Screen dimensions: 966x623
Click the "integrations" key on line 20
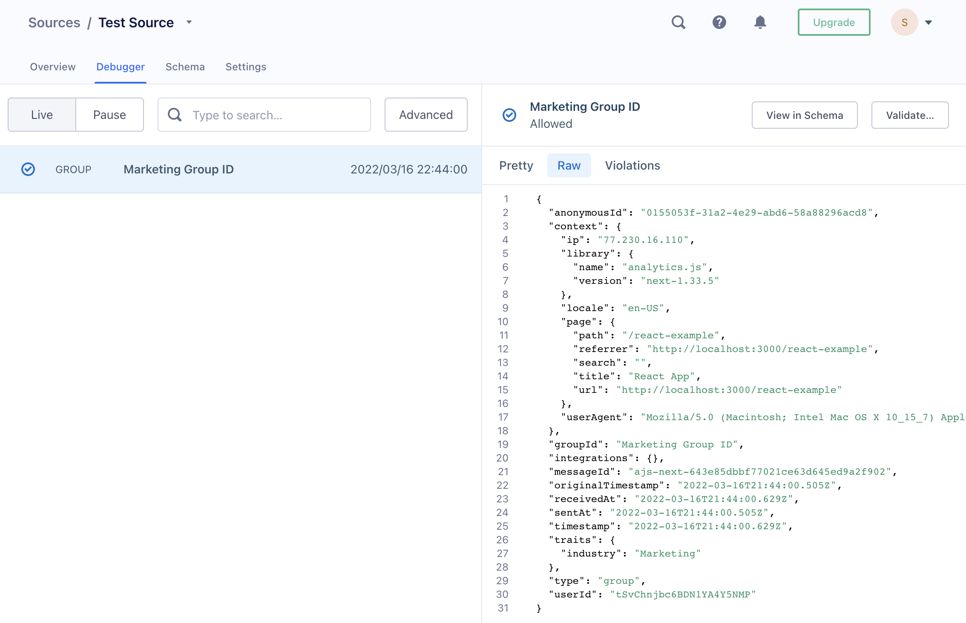[591, 458]
